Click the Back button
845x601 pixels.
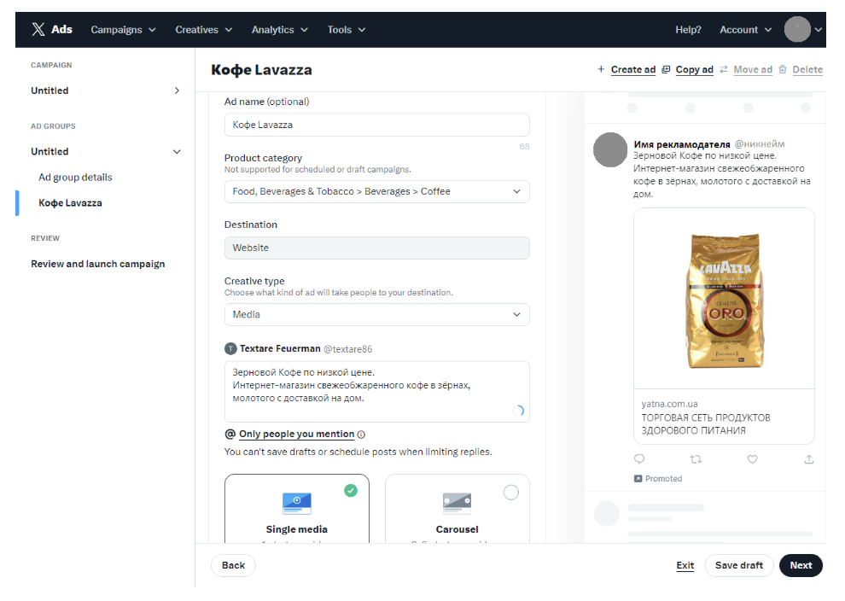coord(233,565)
